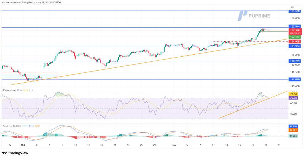Select the red rectangle zone near 147.010
The image size is (304, 158).
click(29, 76)
